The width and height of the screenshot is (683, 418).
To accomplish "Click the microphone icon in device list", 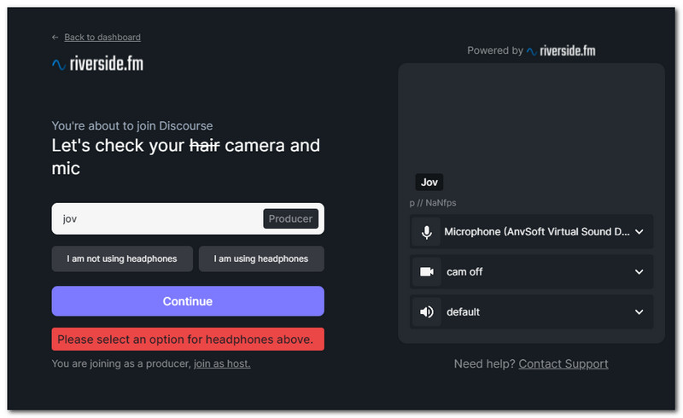I will (426, 232).
